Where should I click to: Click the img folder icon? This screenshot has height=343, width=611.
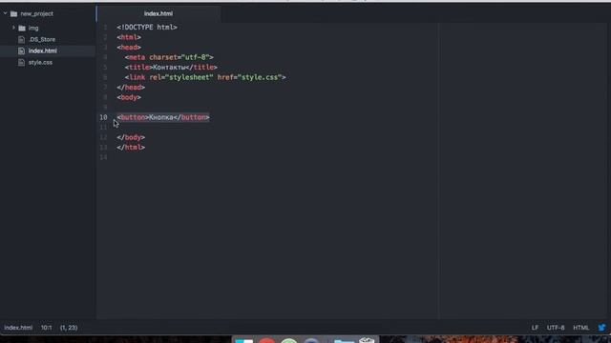coord(22,28)
